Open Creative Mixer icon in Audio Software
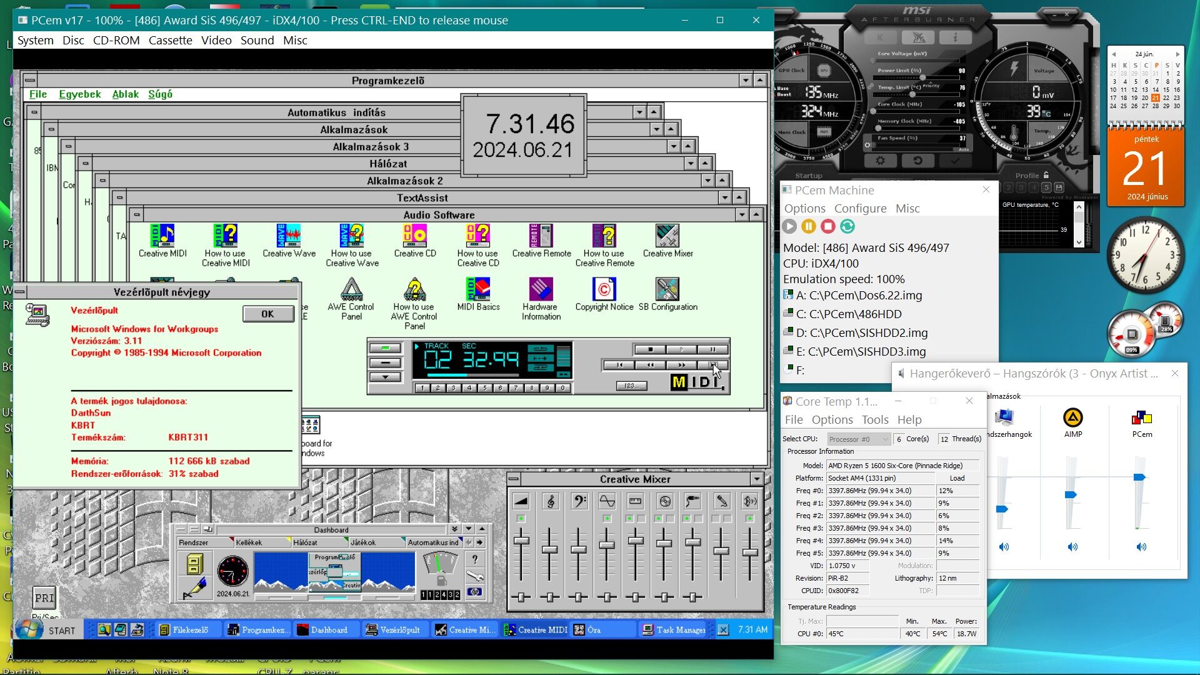Image resolution: width=1200 pixels, height=675 pixels. pos(667,241)
